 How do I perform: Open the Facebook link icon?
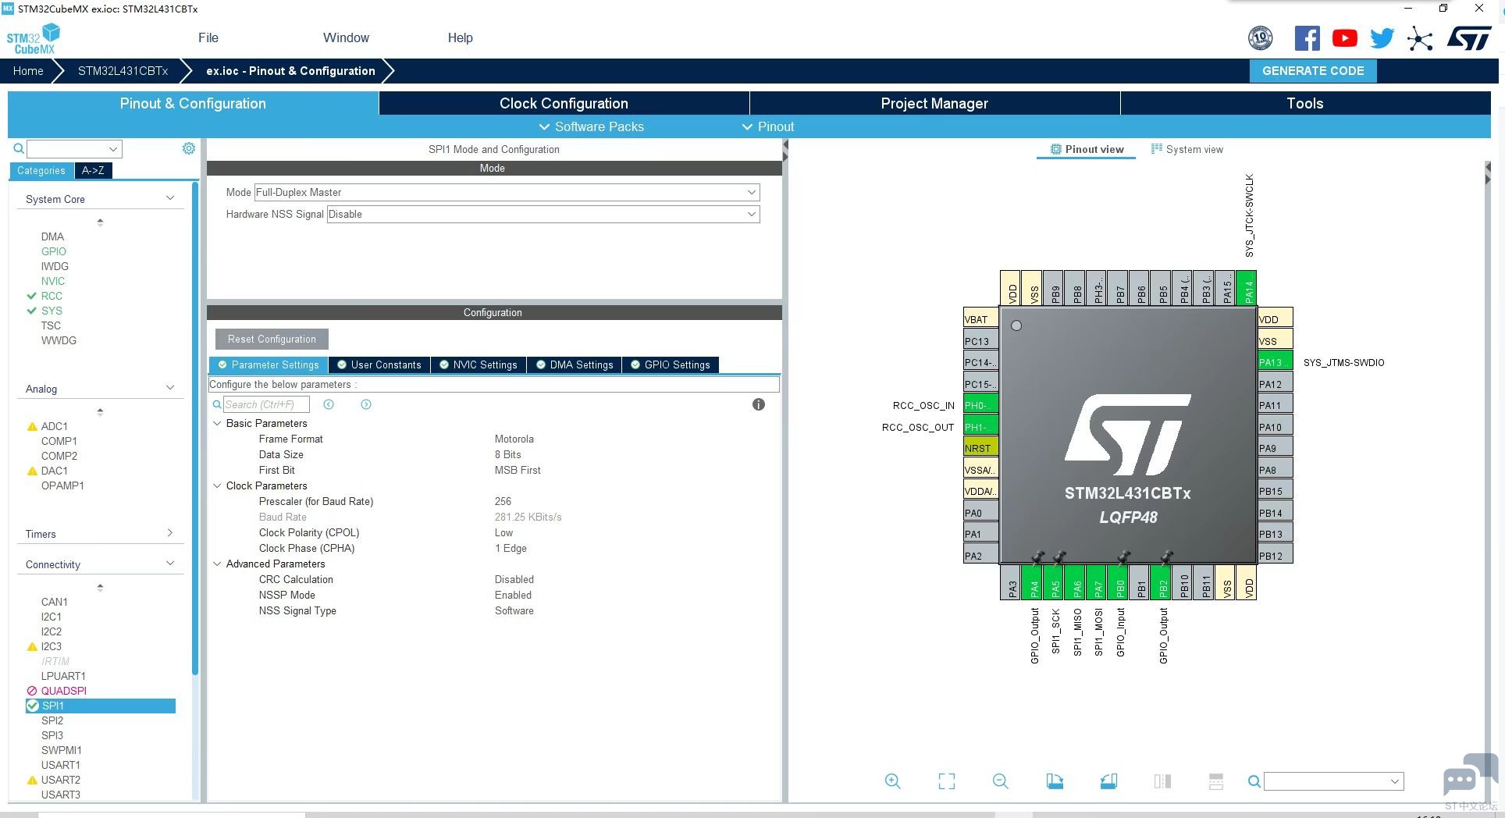pyautogui.click(x=1307, y=38)
